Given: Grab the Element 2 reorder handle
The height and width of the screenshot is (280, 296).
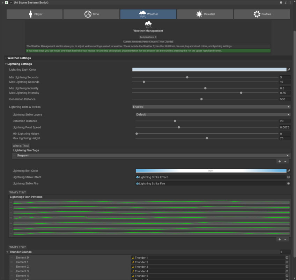Looking at the screenshot, I should click(12, 267).
